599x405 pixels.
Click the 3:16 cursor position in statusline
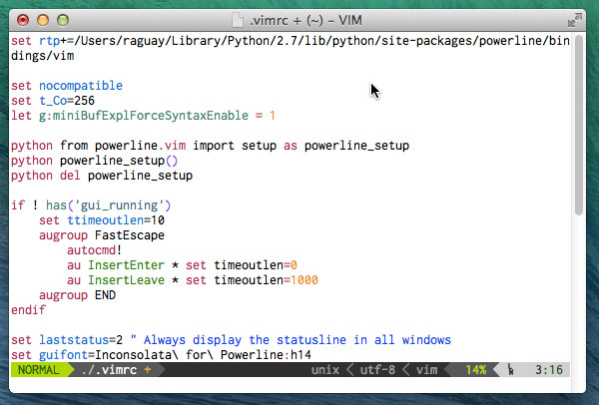549,370
